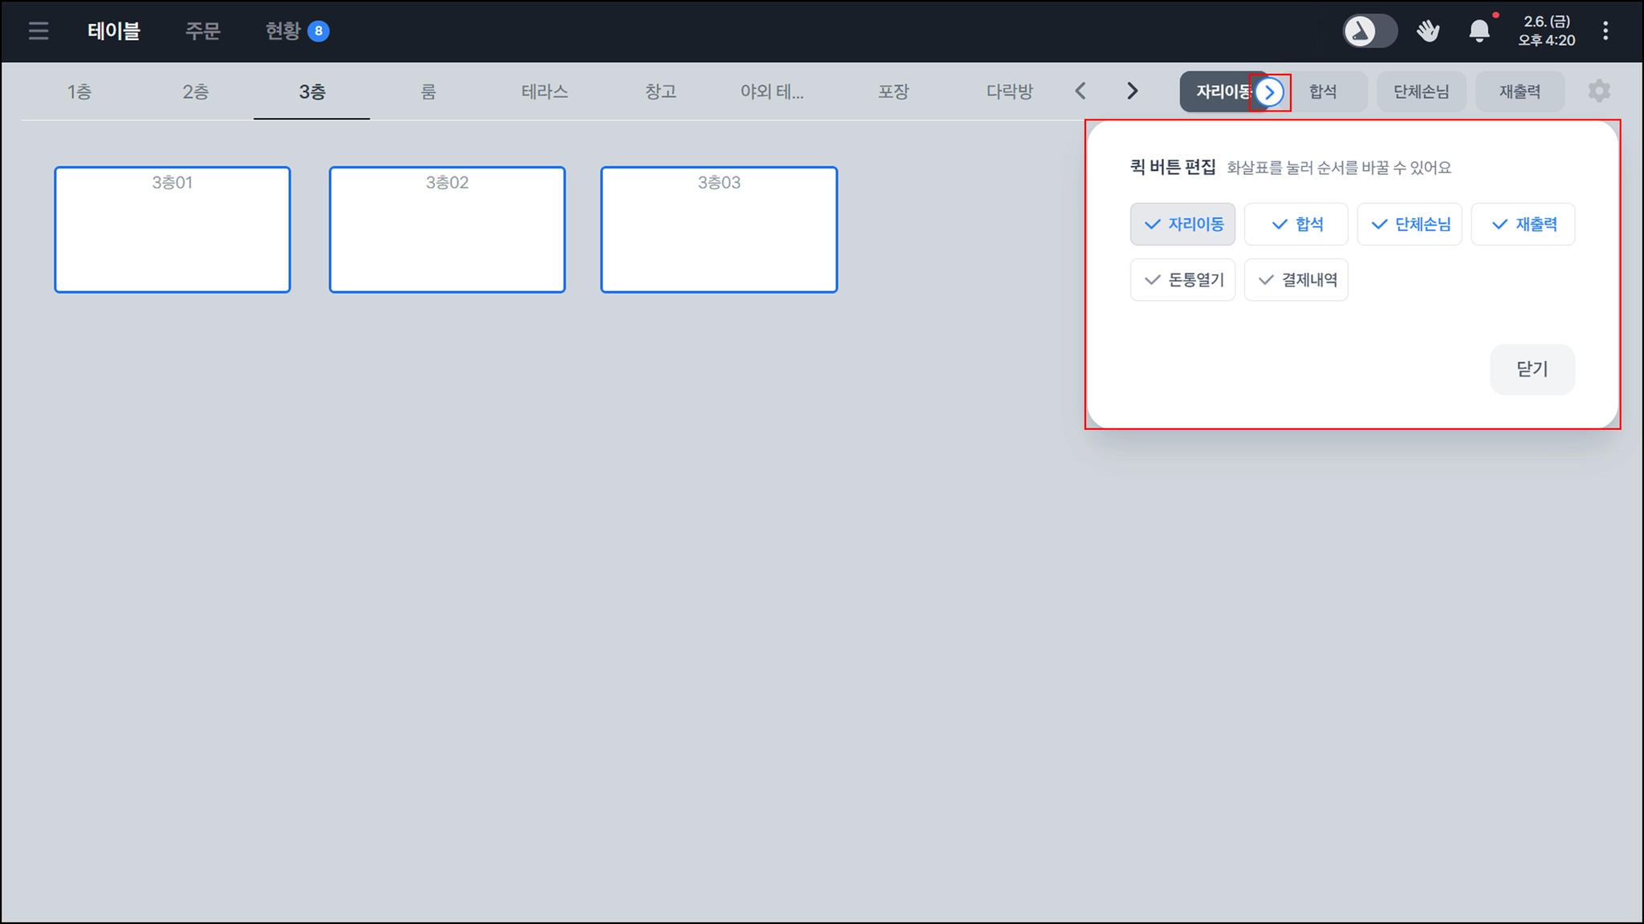Switch to the 2층 floor tab
Image resolution: width=1644 pixels, height=924 pixels.
click(195, 92)
